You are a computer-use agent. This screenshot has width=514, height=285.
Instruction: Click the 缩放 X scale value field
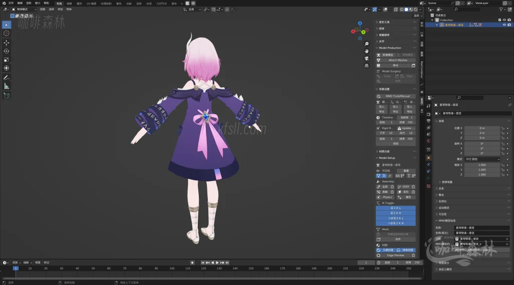point(482,165)
